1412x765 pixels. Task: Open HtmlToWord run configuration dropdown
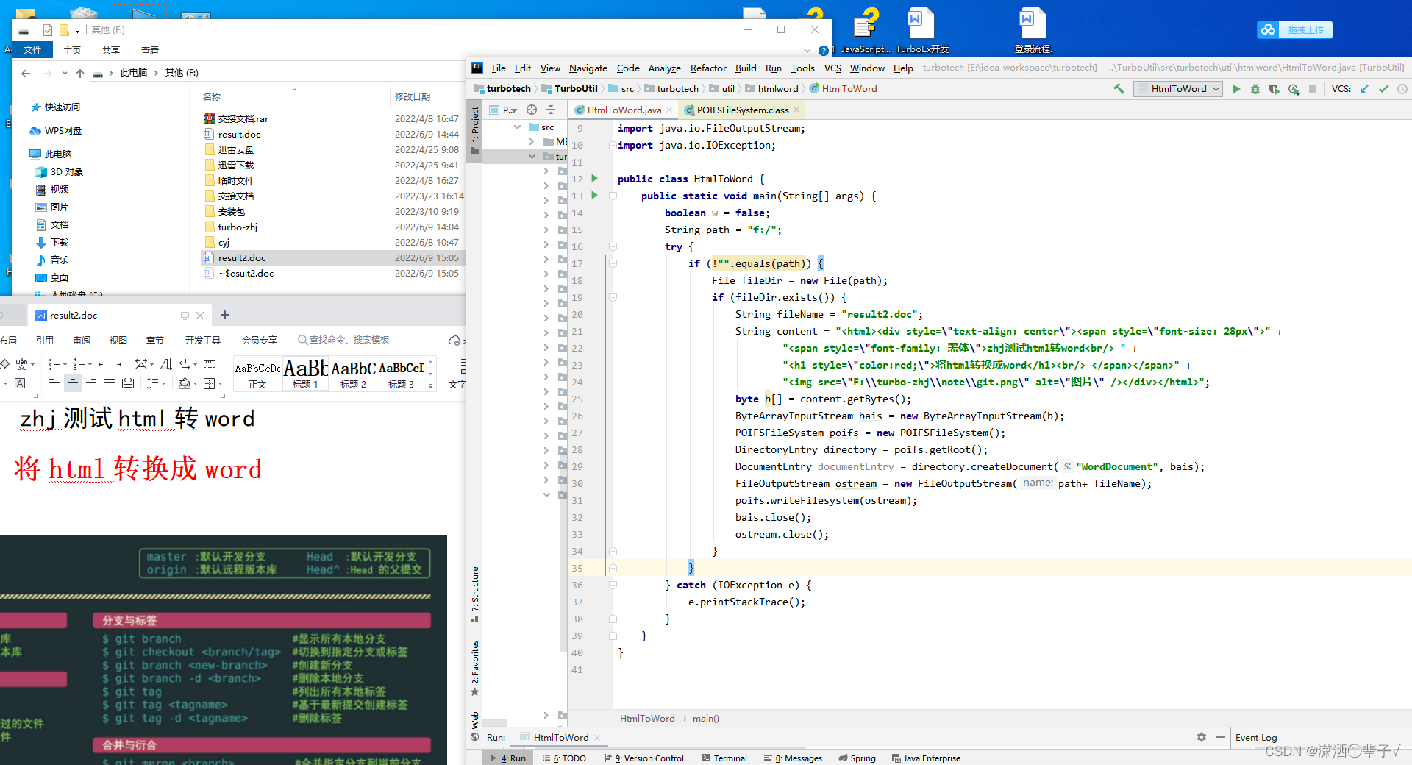tap(1179, 89)
